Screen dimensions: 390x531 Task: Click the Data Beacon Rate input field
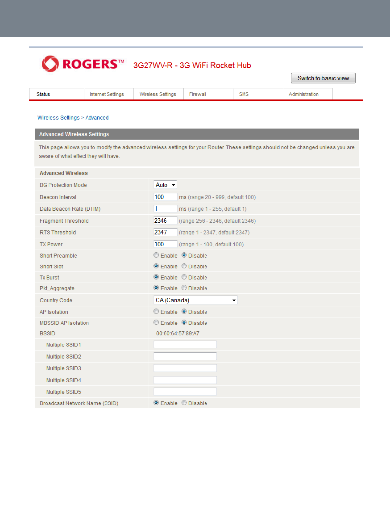[166, 209]
